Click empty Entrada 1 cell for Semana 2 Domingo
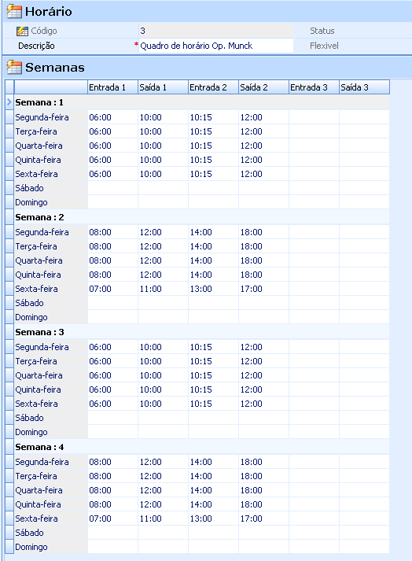 (x=112, y=317)
